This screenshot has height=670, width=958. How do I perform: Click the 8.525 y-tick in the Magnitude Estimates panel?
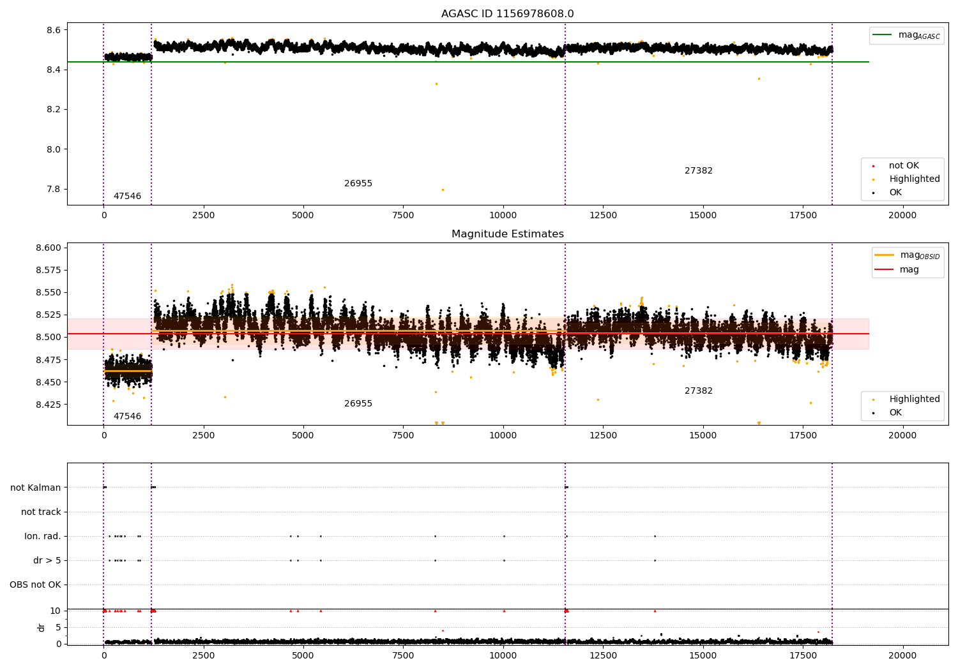click(x=49, y=315)
